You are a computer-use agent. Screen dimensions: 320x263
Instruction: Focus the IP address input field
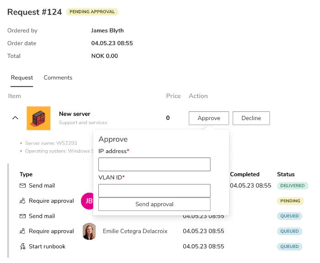(155, 164)
